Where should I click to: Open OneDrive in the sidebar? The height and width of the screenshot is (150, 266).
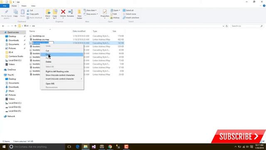coord(11,70)
